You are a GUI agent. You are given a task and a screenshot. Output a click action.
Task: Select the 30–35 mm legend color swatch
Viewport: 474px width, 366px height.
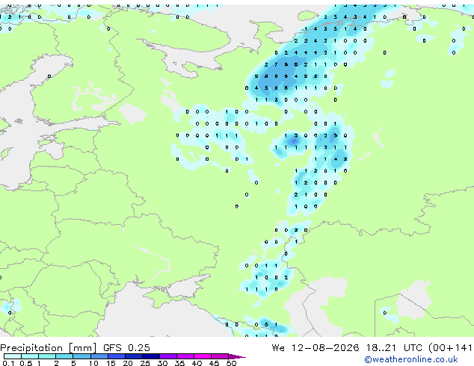168,356
